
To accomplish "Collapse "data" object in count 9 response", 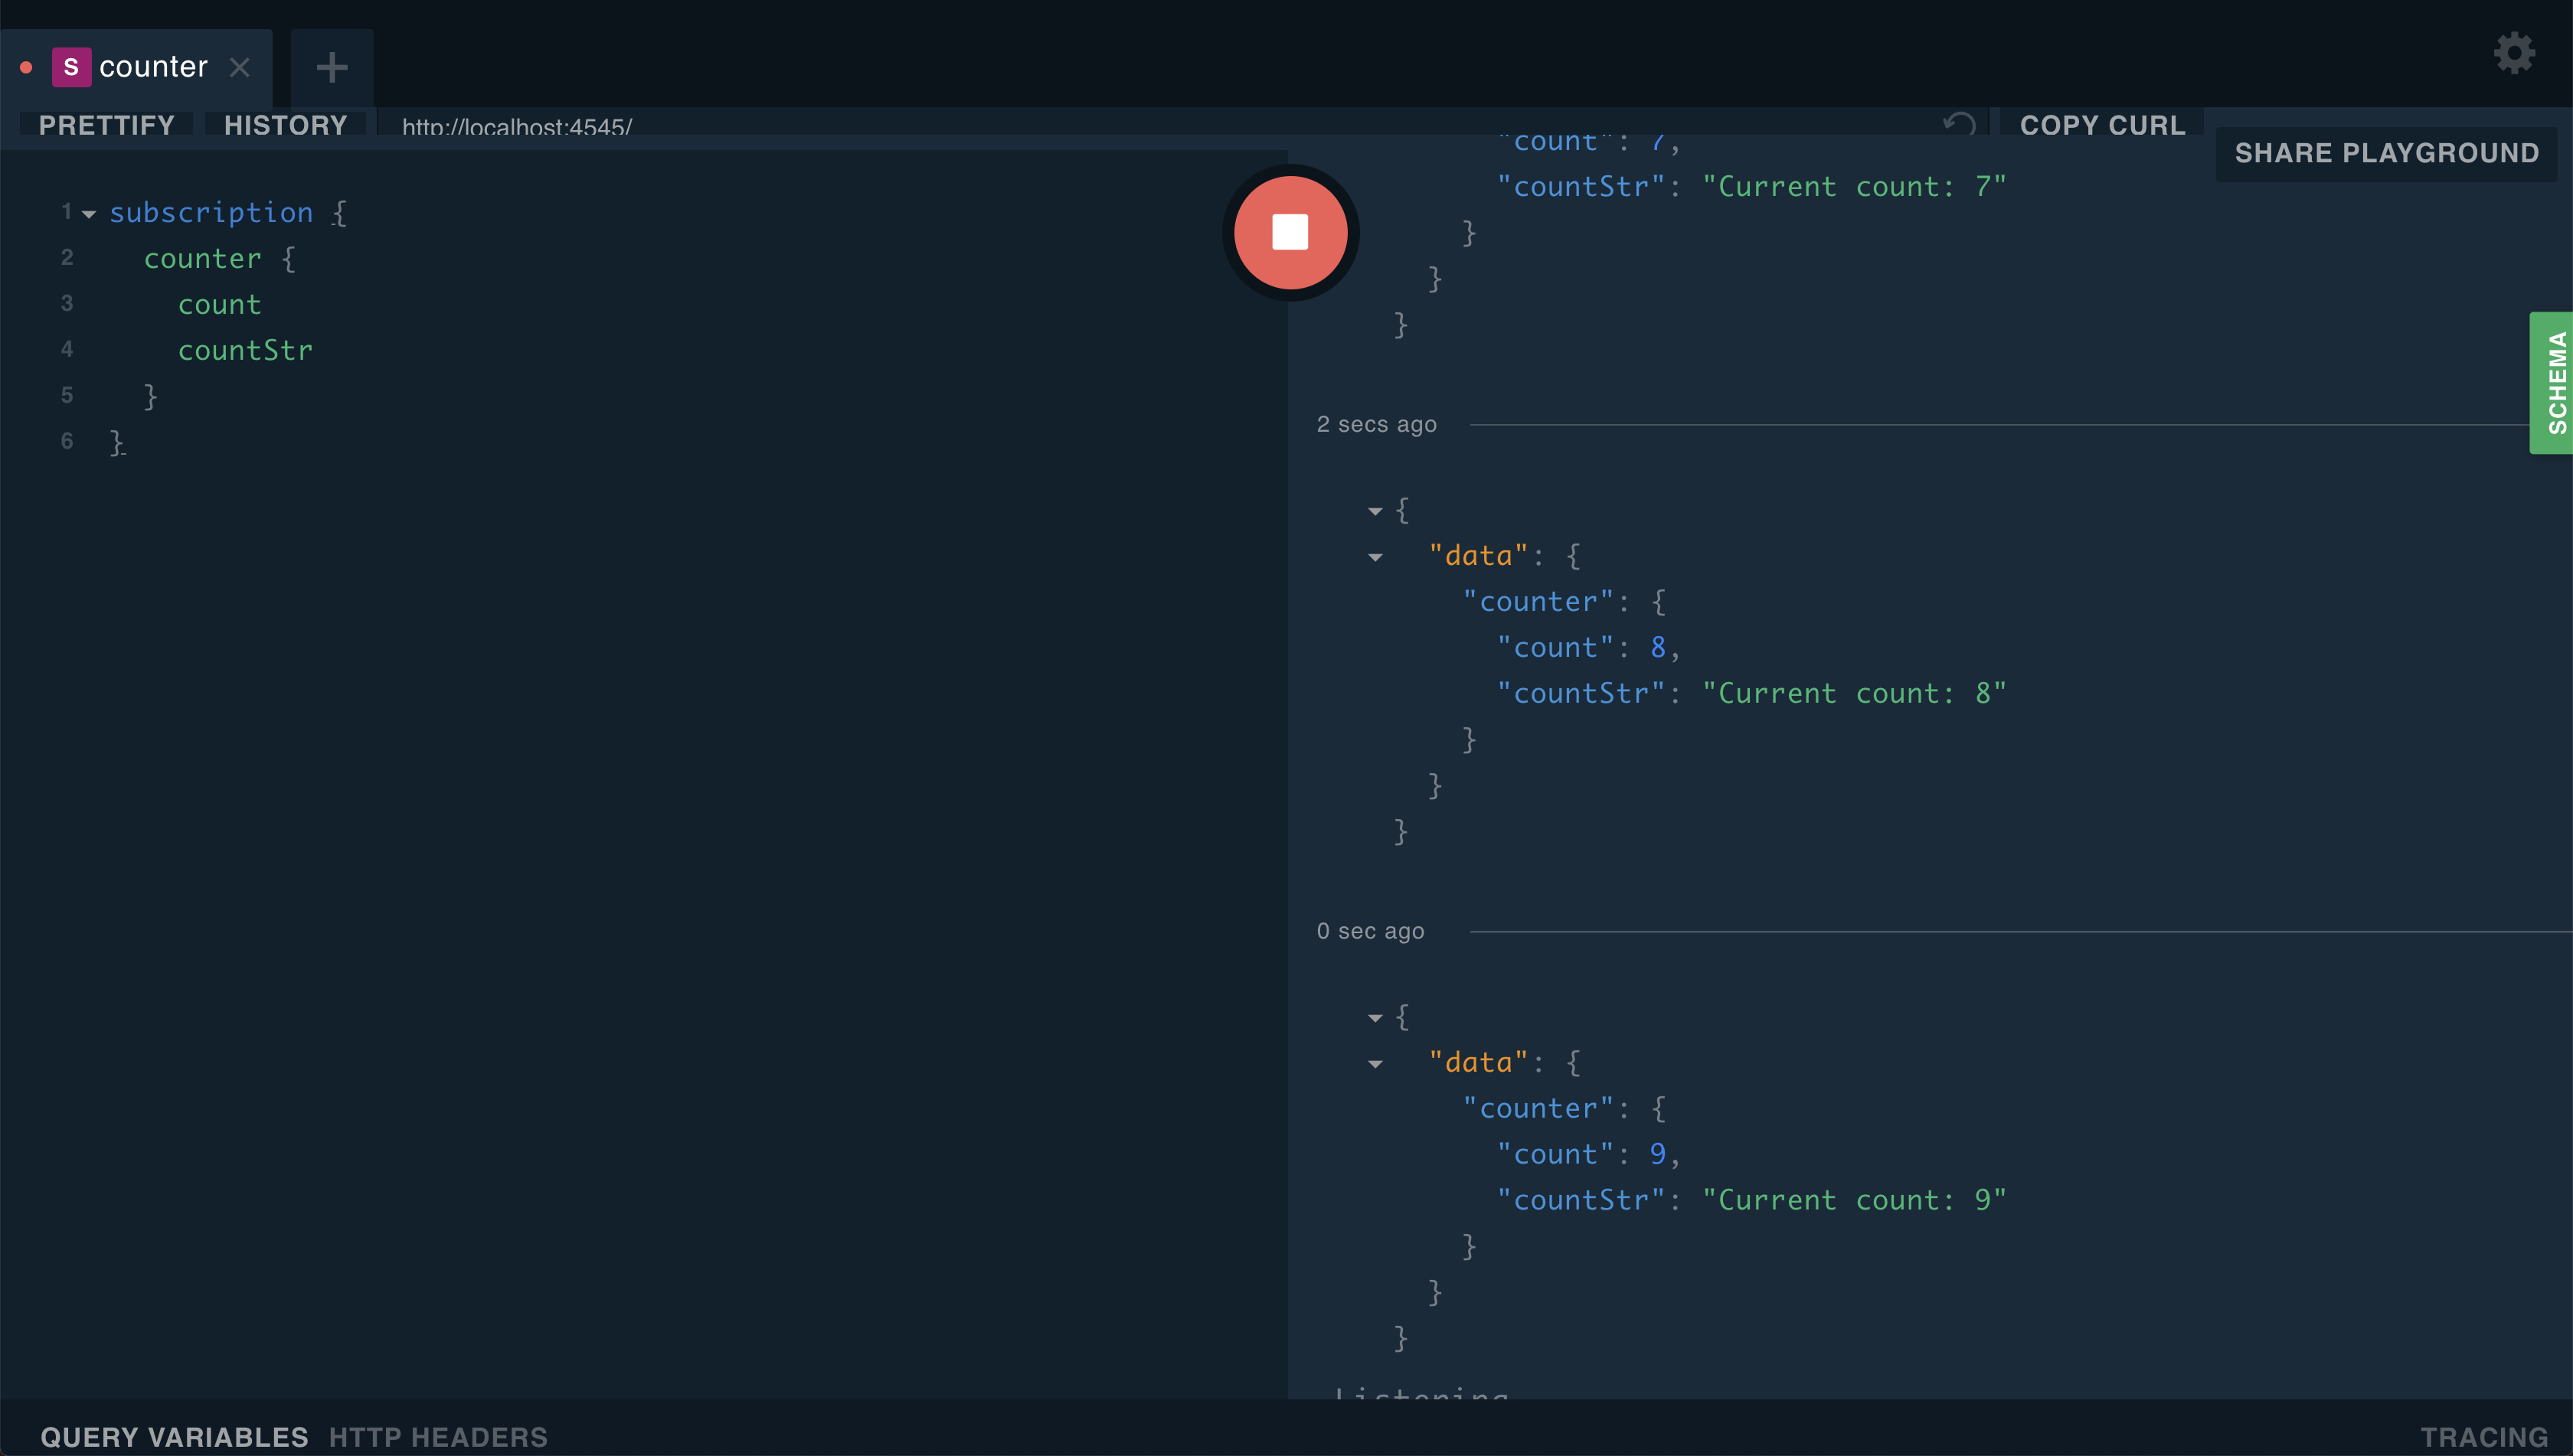I will 1375,1064.
